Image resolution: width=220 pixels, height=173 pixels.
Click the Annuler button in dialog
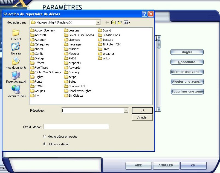click(x=142, y=117)
